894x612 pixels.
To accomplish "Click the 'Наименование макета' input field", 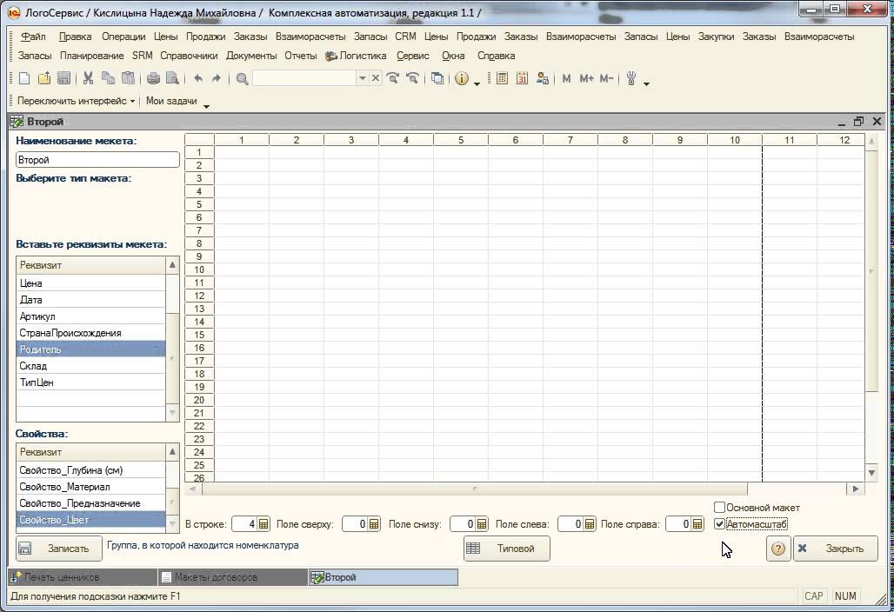I will point(97,160).
